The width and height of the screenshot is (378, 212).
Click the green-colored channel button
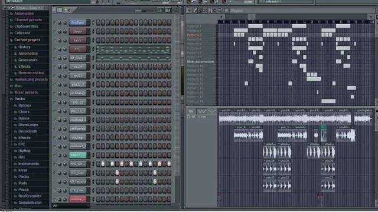(x=78, y=155)
